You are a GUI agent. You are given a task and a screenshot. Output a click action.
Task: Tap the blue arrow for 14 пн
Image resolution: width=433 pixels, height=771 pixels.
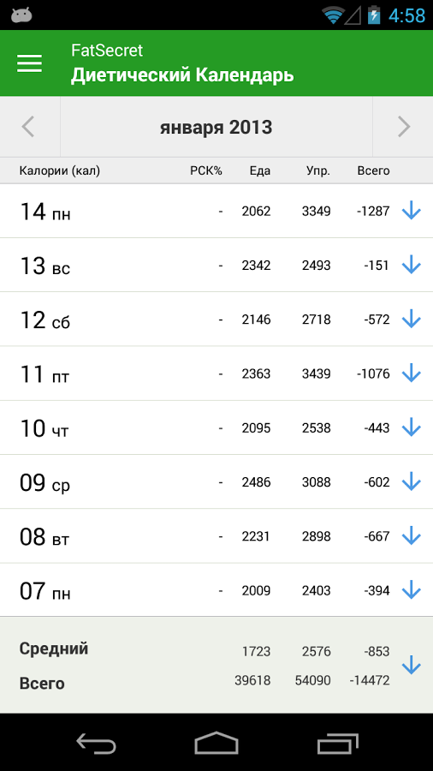[412, 211]
